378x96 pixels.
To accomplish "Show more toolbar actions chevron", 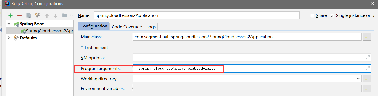I will pyautogui.click(x=71, y=15).
